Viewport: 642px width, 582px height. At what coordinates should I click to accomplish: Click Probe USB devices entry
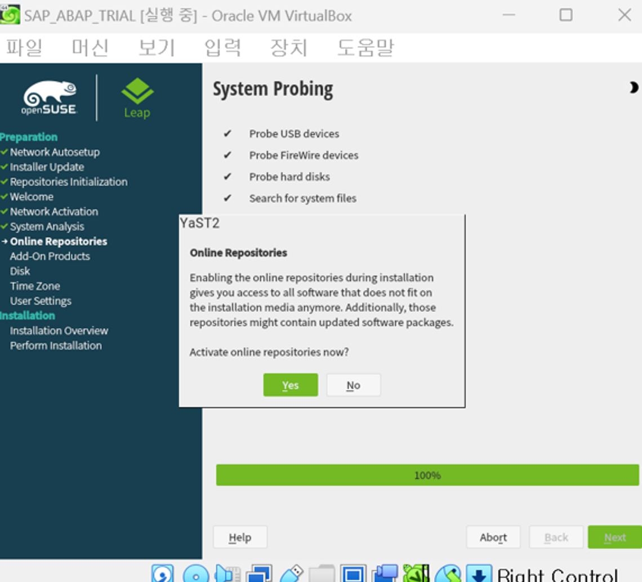pyautogui.click(x=294, y=134)
